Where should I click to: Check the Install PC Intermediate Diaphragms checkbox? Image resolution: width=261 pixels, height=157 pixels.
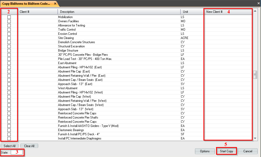coord(9,138)
